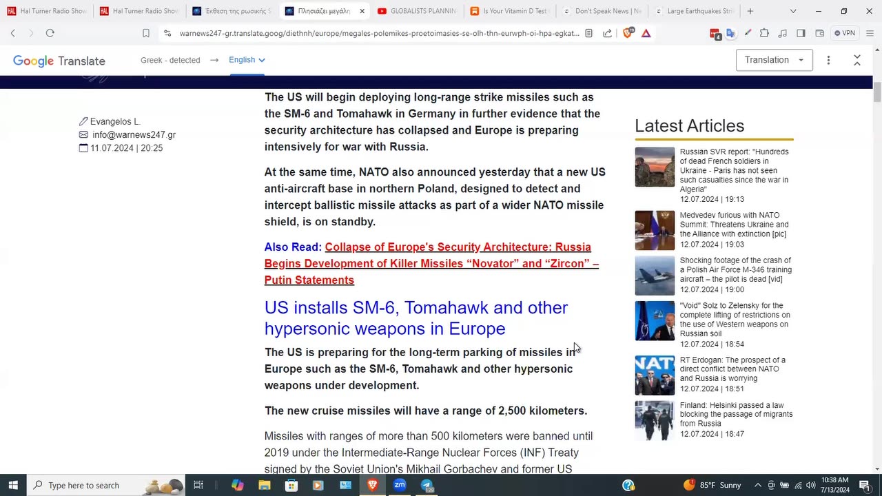Open Task View on the taskbar
Viewport: 882px width, 496px height.
198,485
